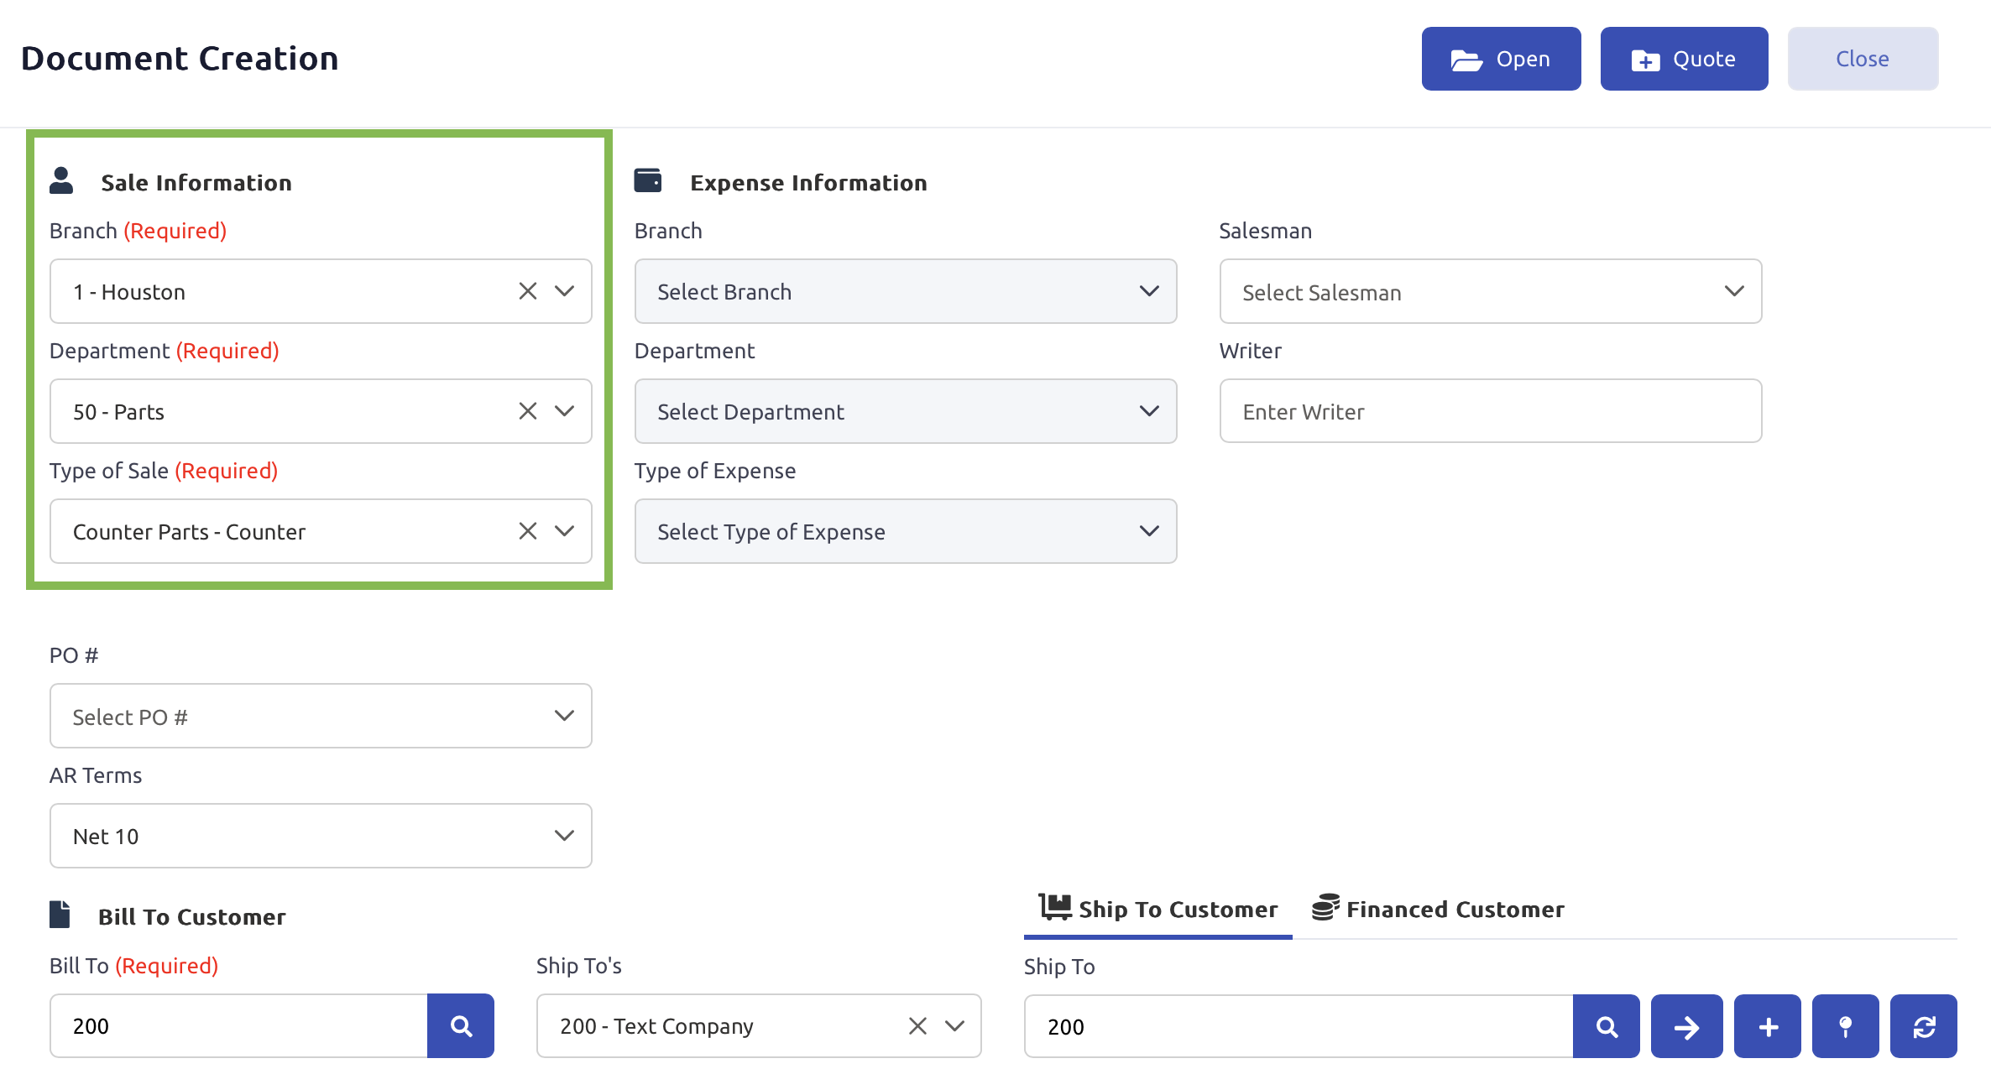Click the Ship To arrow button
The width and height of the screenshot is (1991, 1069).
1686,1026
